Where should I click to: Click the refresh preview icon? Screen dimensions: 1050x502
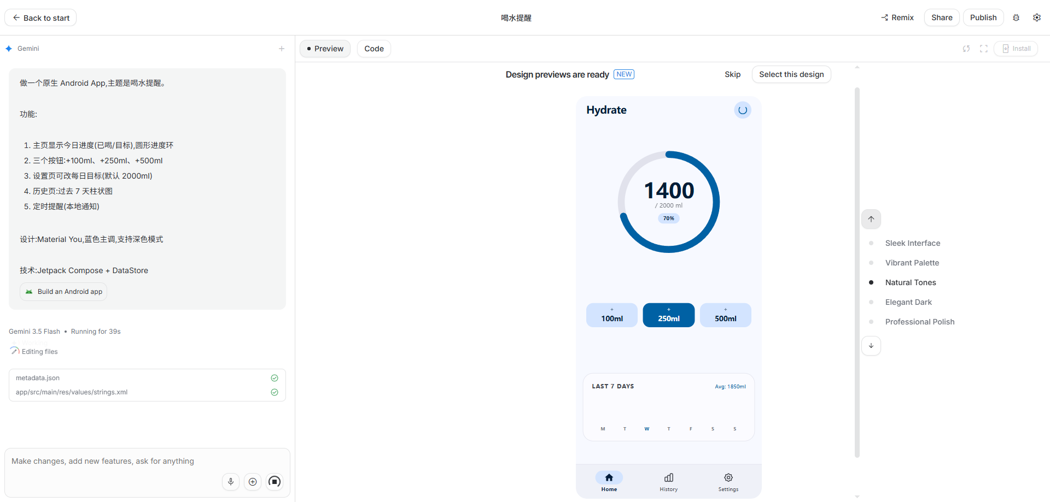coord(966,49)
